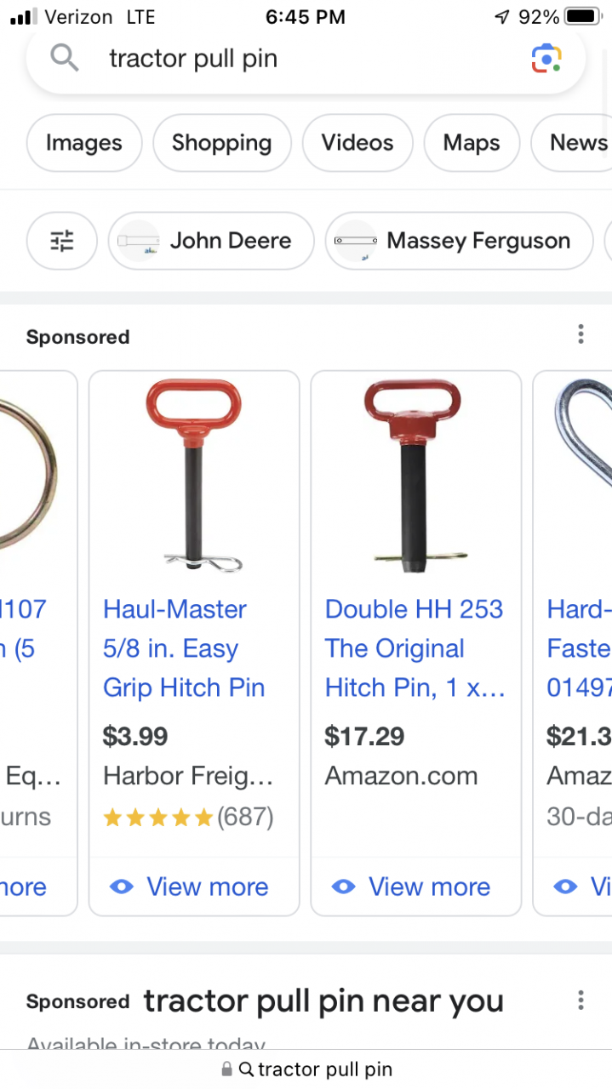The image size is (612, 1089).
Task: Tap the battery indicator in status bar
Action: tap(583, 16)
